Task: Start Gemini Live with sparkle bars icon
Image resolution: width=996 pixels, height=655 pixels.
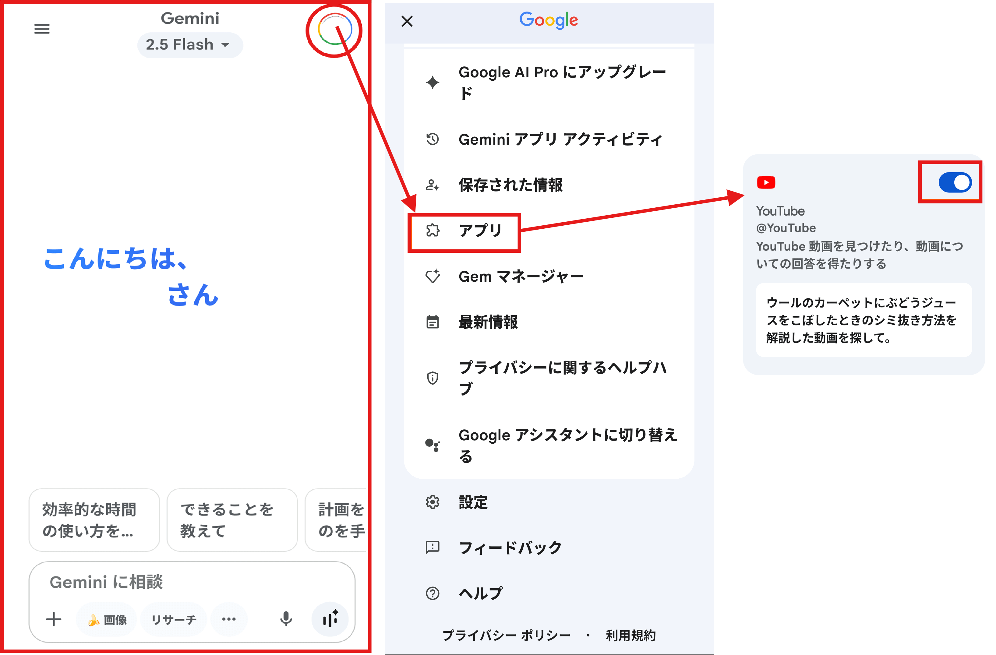Action: (x=330, y=619)
